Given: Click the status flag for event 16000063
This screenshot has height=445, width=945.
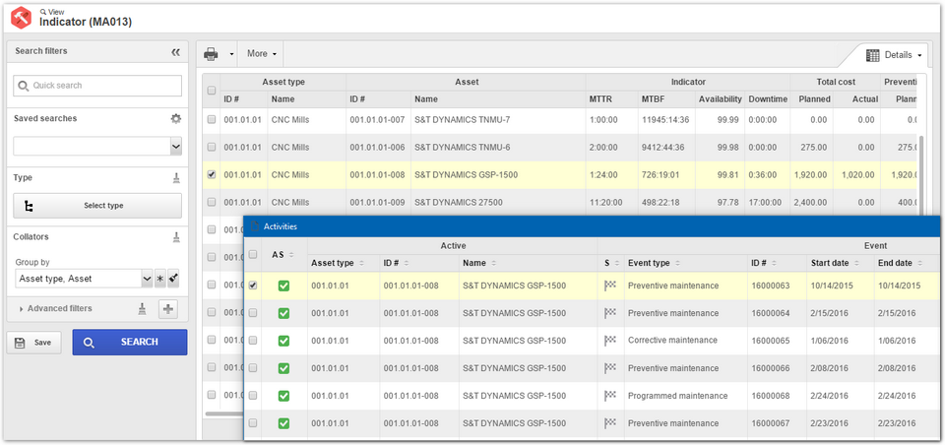Looking at the screenshot, I should coord(610,286).
